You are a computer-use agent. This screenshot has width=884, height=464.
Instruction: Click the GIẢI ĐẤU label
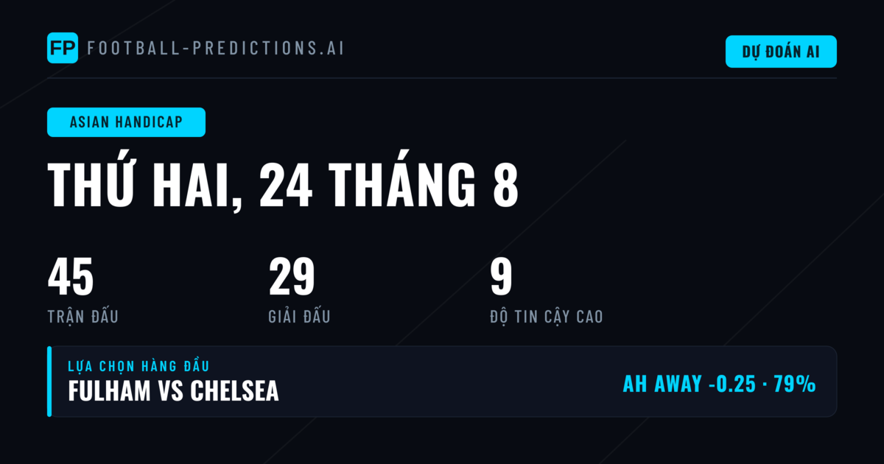[299, 317]
